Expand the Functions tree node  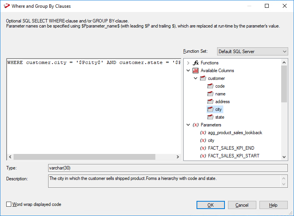tap(188, 63)
